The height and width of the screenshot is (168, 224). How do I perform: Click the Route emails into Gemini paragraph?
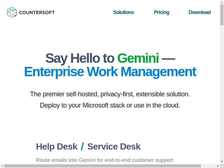(104, 160)
